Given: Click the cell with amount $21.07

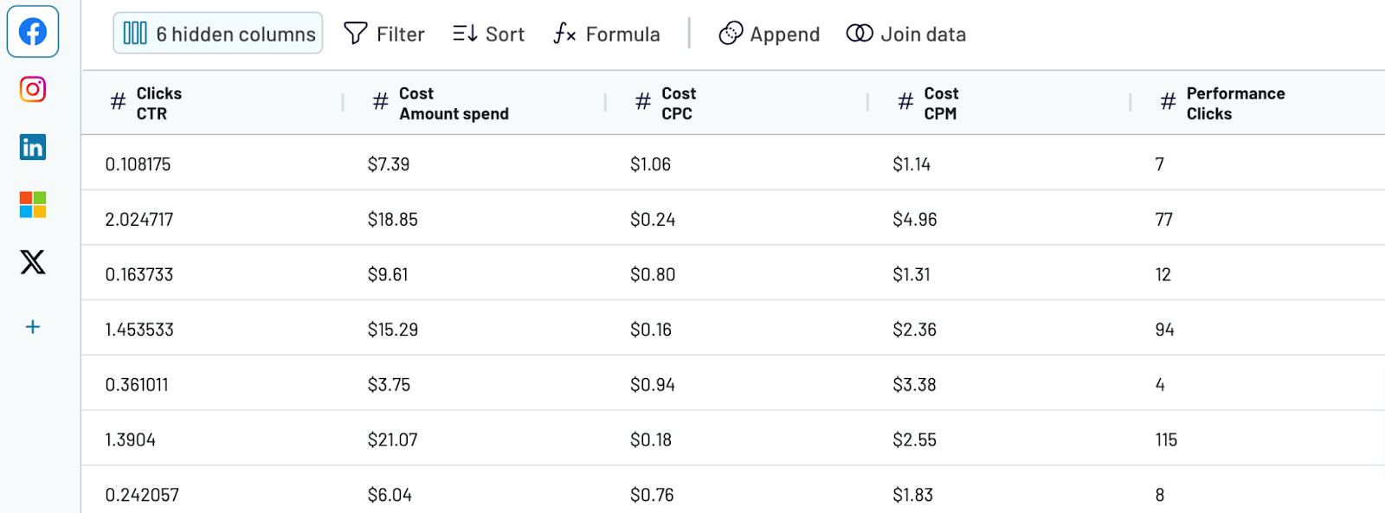Looking at the screenshot, I should point(392,439).
